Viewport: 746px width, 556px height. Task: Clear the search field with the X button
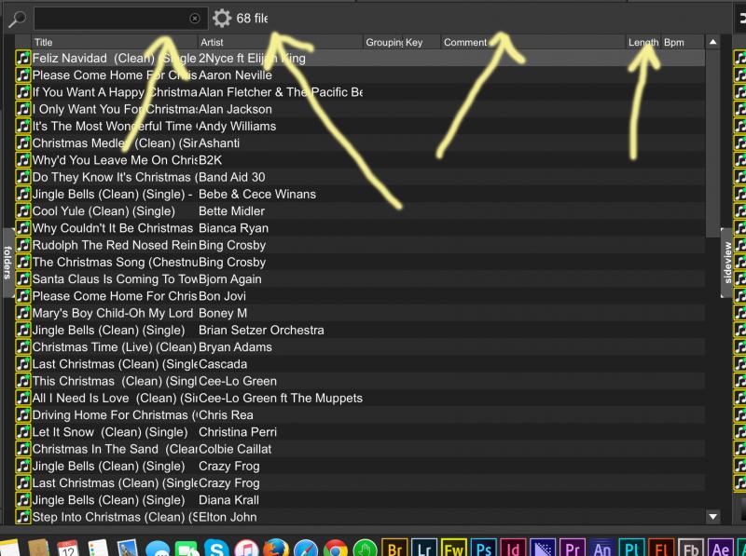click(x=195, y=18)
